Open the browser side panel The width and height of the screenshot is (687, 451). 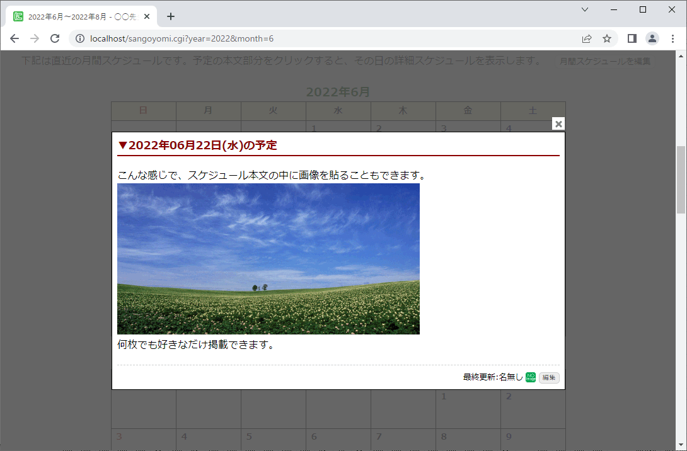(632, 38)
